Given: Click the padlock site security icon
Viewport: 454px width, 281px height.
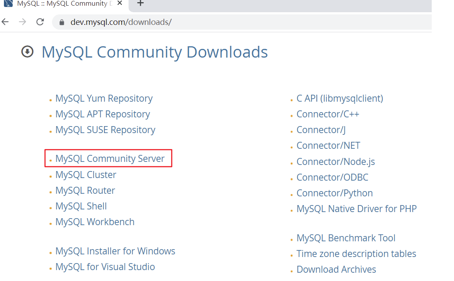Looking at the screenshot, I should click(x=61, y=22).
